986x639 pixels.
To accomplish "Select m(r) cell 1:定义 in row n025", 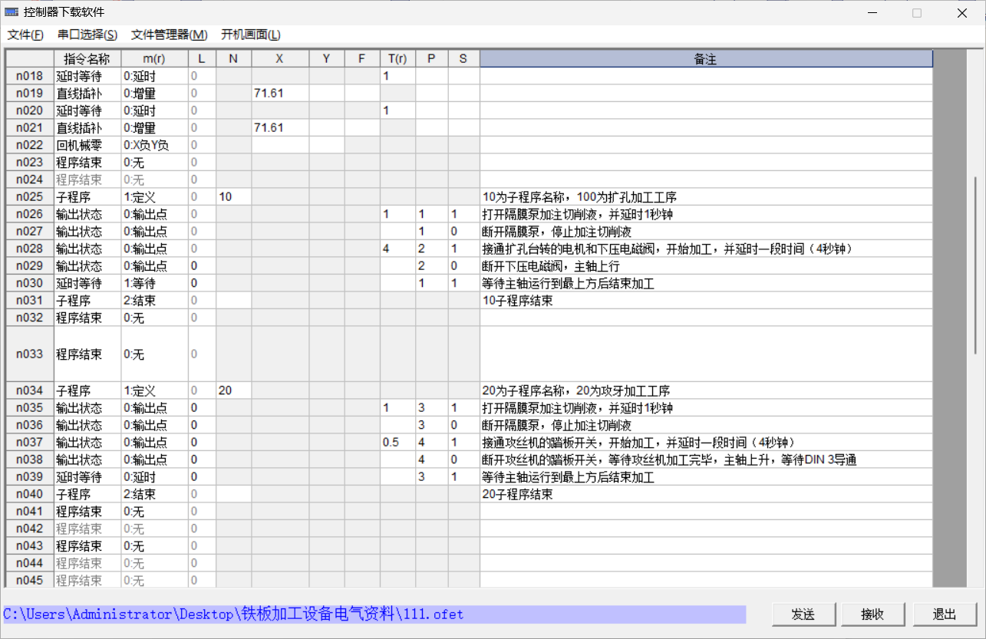I will point(154,197).
